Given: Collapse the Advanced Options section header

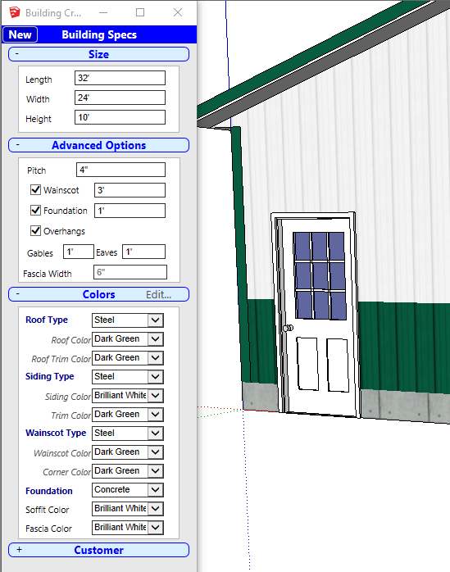Looking at the screenshot, I should point(98,145).
